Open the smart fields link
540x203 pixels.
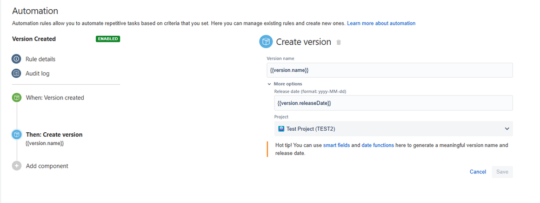tap(336, 145)
